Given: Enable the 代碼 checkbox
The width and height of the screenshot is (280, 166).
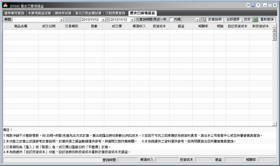Looking at the screenshot, I should point(171,19).
